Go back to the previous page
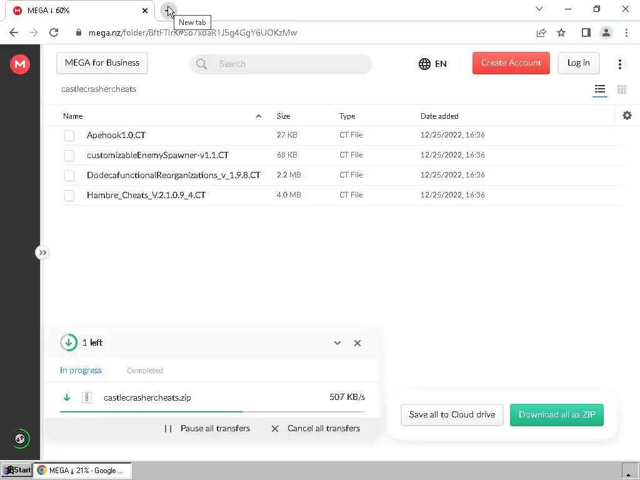The width and height of the screenshot is (640, 480). pos(14,32)
